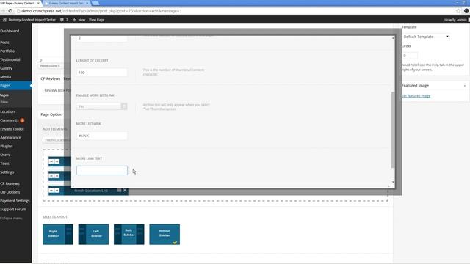Open Dashboard in the sidebar
This screenshot has width=470, height=264.
(x=10, y=31)
